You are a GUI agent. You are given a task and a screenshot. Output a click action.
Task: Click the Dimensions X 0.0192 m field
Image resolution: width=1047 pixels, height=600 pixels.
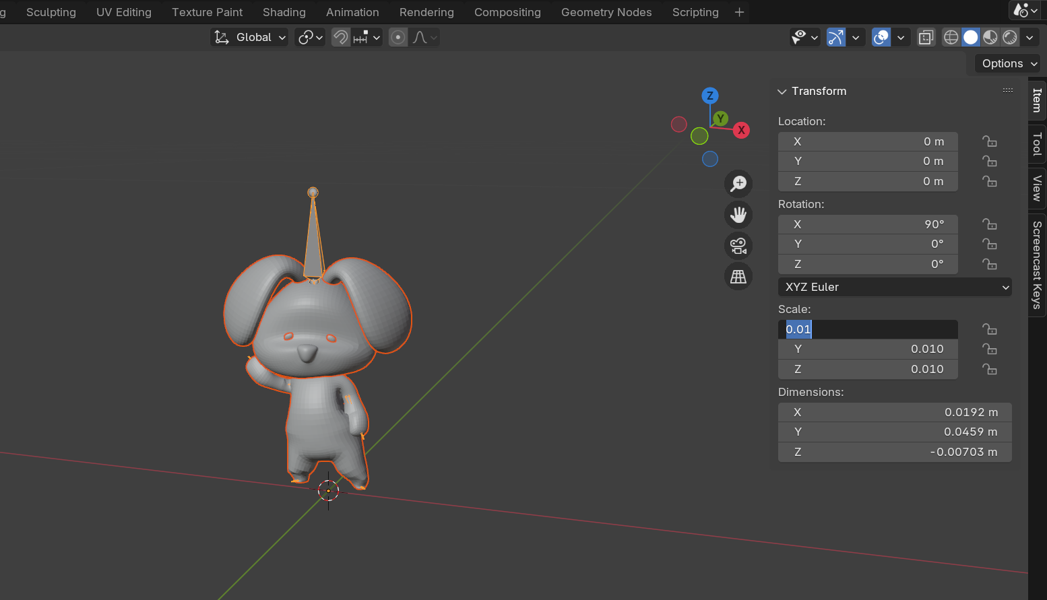[x=895, y=412]
